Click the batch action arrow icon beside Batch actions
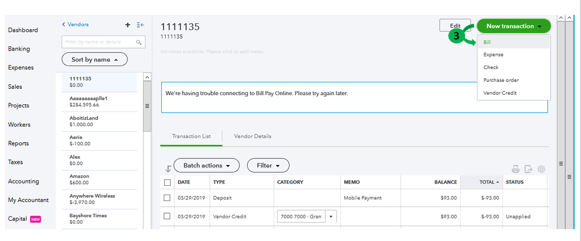581x241 pixels. coord(168,169)
